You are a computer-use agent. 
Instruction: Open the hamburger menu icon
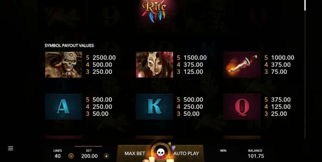coord(10,148)
